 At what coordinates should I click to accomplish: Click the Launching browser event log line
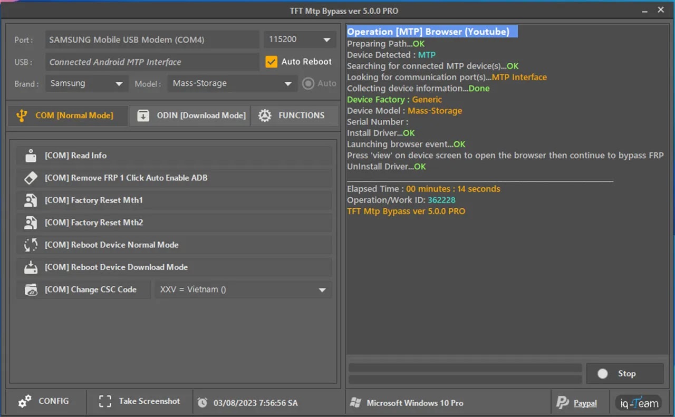click(406, 144)
